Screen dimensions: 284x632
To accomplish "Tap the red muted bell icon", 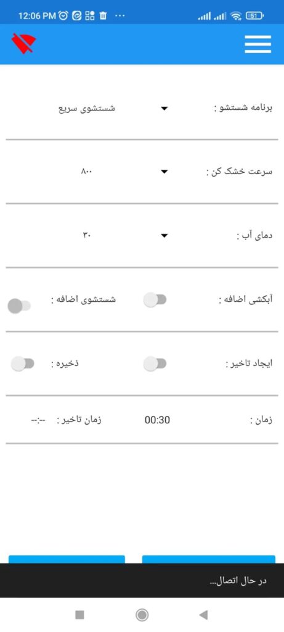I will [x=24, y=44].
